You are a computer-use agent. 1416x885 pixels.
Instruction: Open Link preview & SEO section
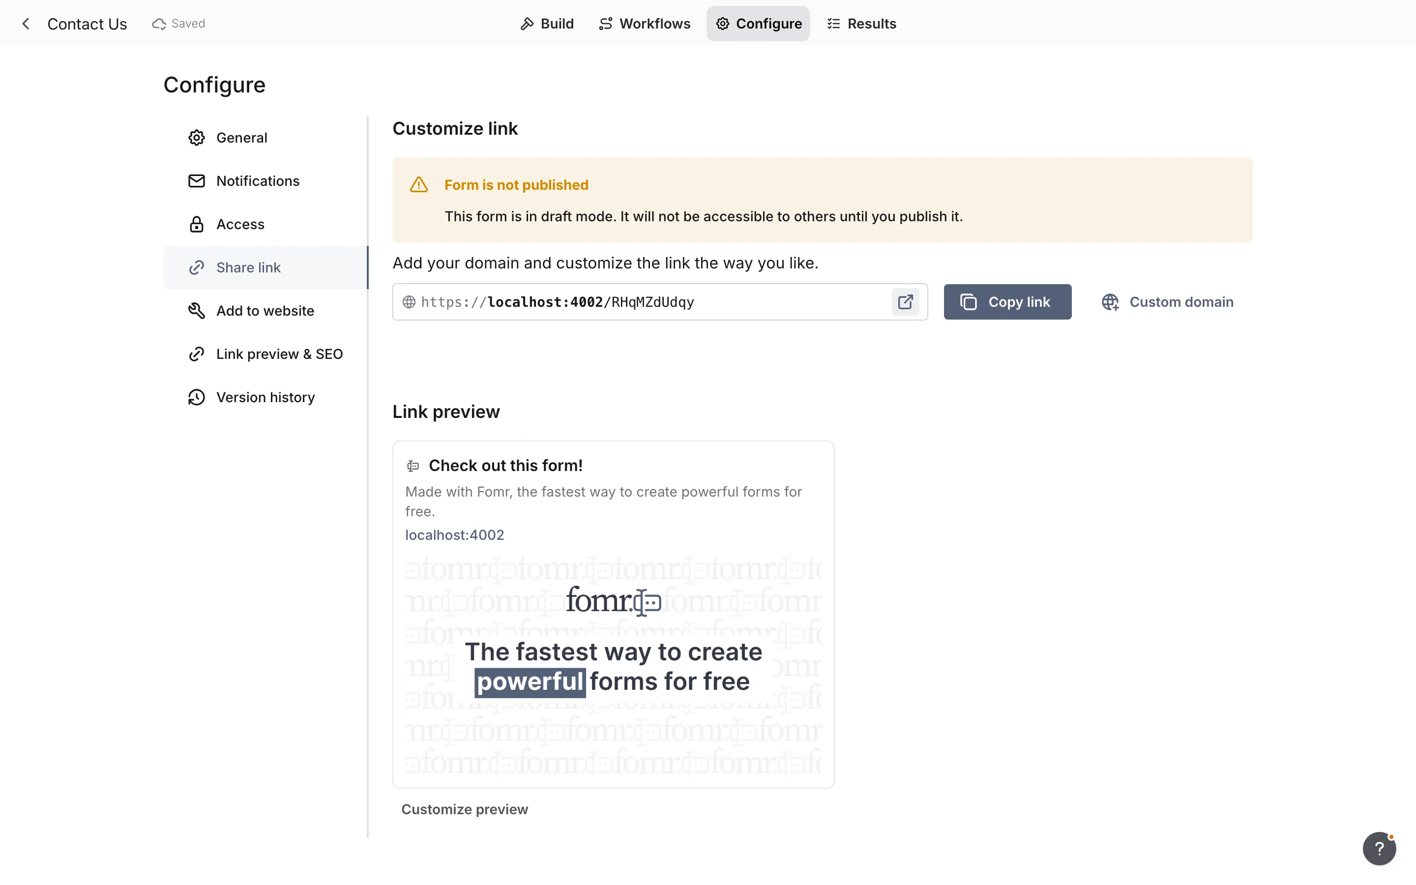(265, 354)
